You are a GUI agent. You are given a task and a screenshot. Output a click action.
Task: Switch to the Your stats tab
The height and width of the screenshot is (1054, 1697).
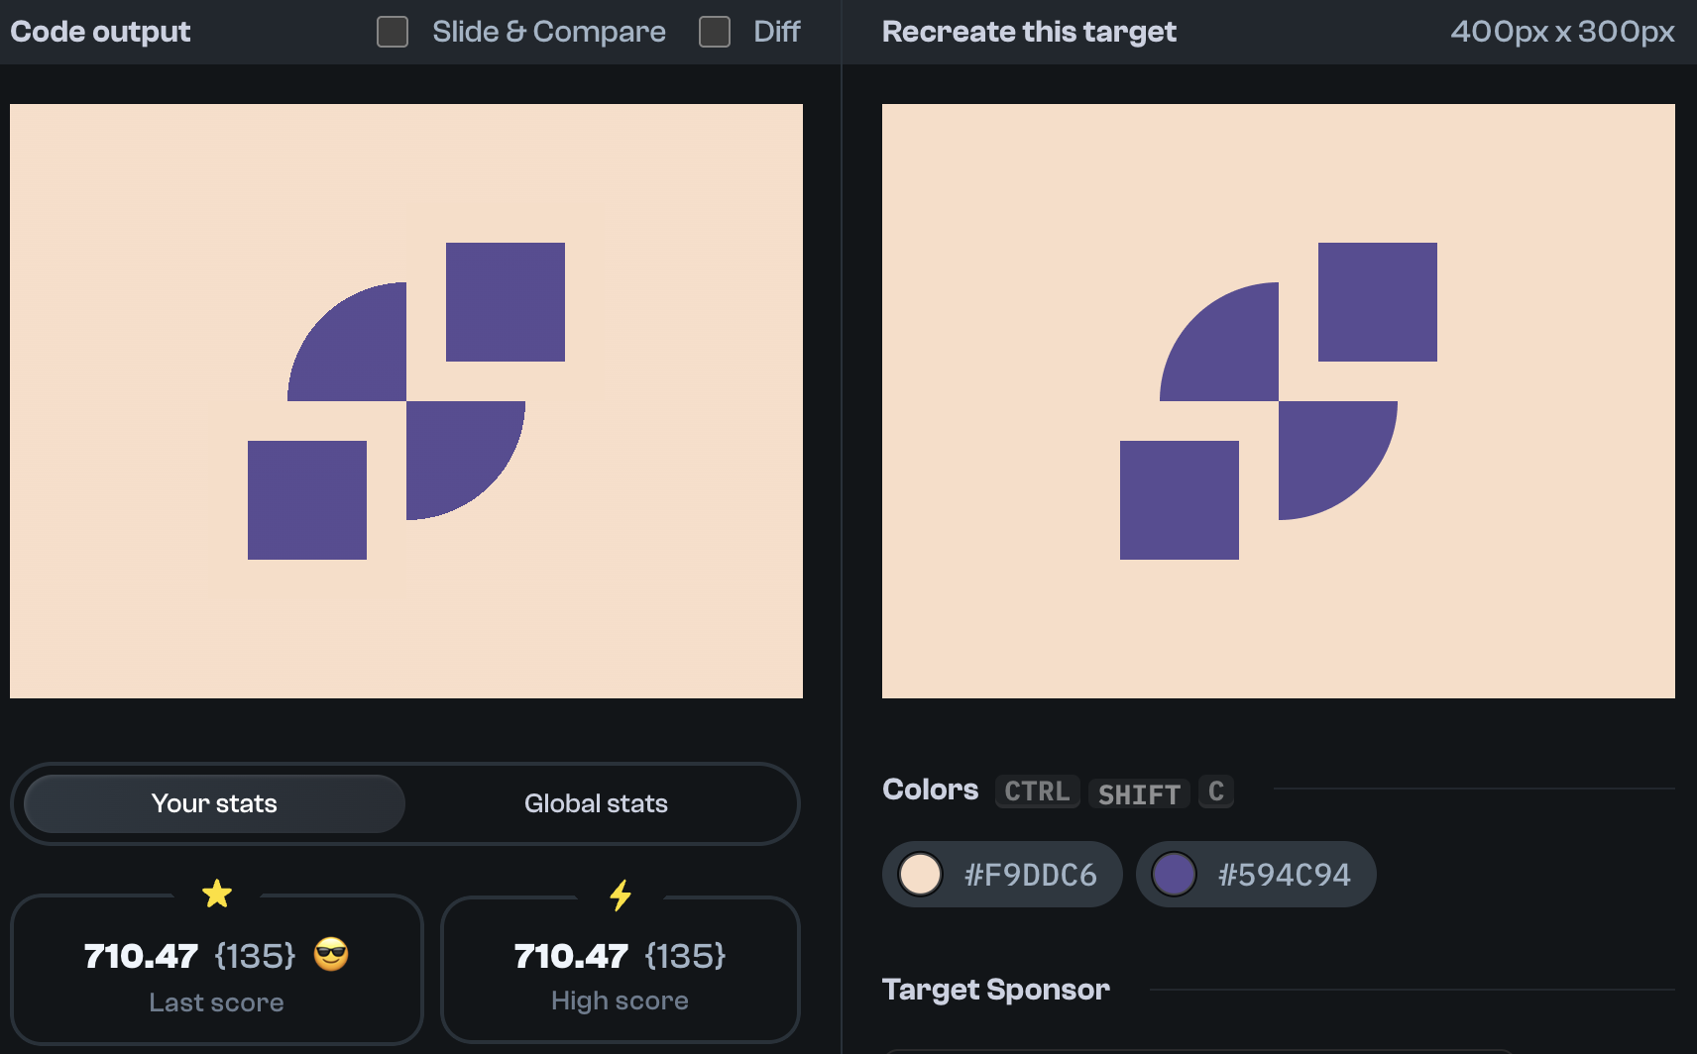(x=212, y=803)
